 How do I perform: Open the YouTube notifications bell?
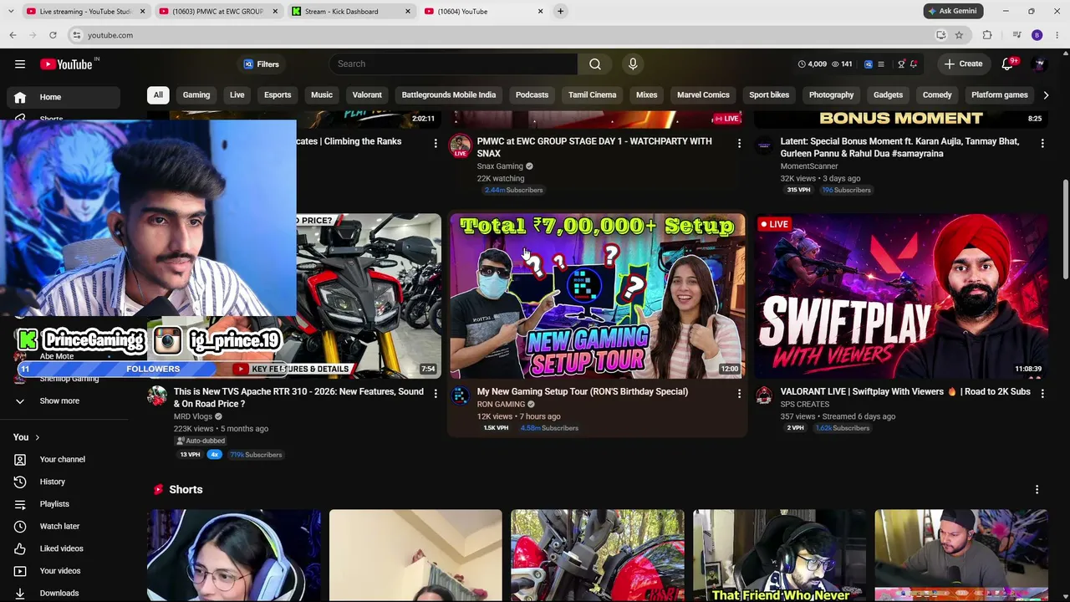point(1007,64)
